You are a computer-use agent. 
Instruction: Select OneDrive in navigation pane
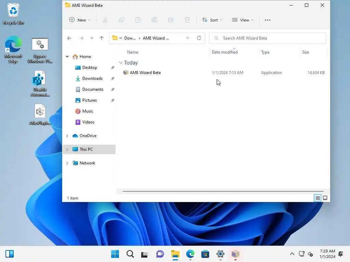coord(88,136)
